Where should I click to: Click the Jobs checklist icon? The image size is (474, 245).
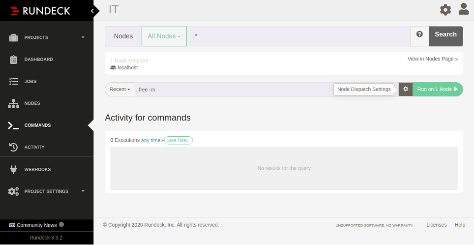(x=14, y=81)
